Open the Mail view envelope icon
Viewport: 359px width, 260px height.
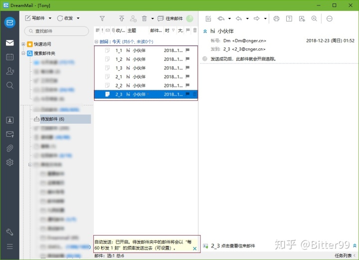[x=9, y=43]
